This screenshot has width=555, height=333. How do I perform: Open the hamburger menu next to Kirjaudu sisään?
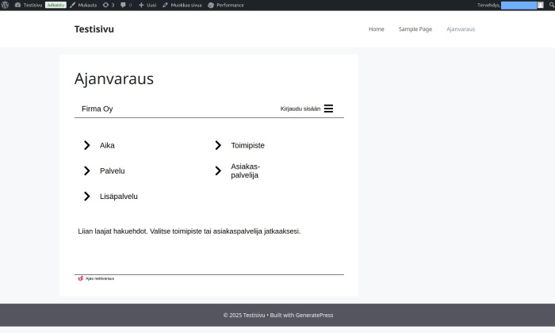[x=328, y=109]
